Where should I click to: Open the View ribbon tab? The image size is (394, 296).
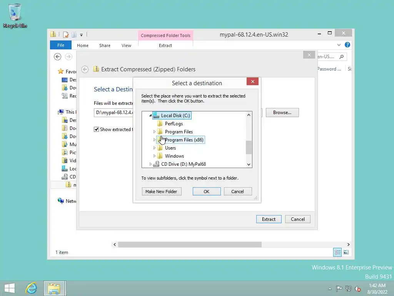(126, 45)
